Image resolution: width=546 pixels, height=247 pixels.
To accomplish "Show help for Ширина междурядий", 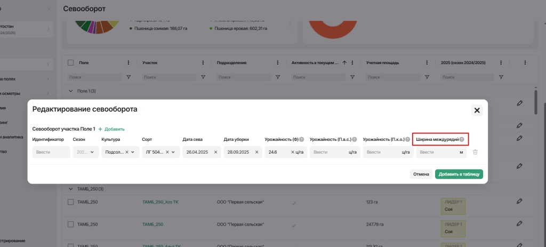I will tap(461, 139).
